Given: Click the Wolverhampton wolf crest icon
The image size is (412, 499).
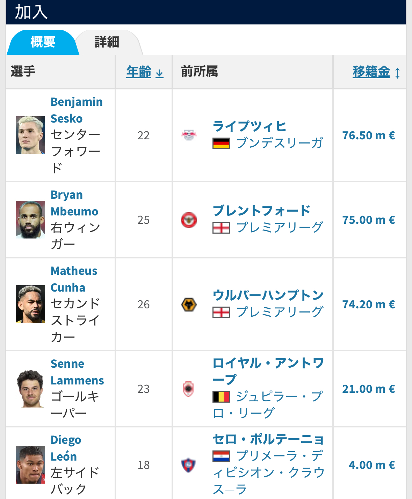Looking at the screenshot, I should [x=189, y=304].
